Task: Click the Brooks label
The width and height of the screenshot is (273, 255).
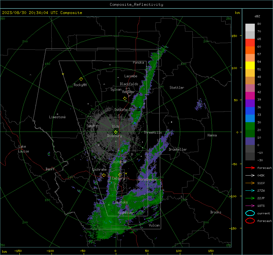Action: (x=216, y=212)
